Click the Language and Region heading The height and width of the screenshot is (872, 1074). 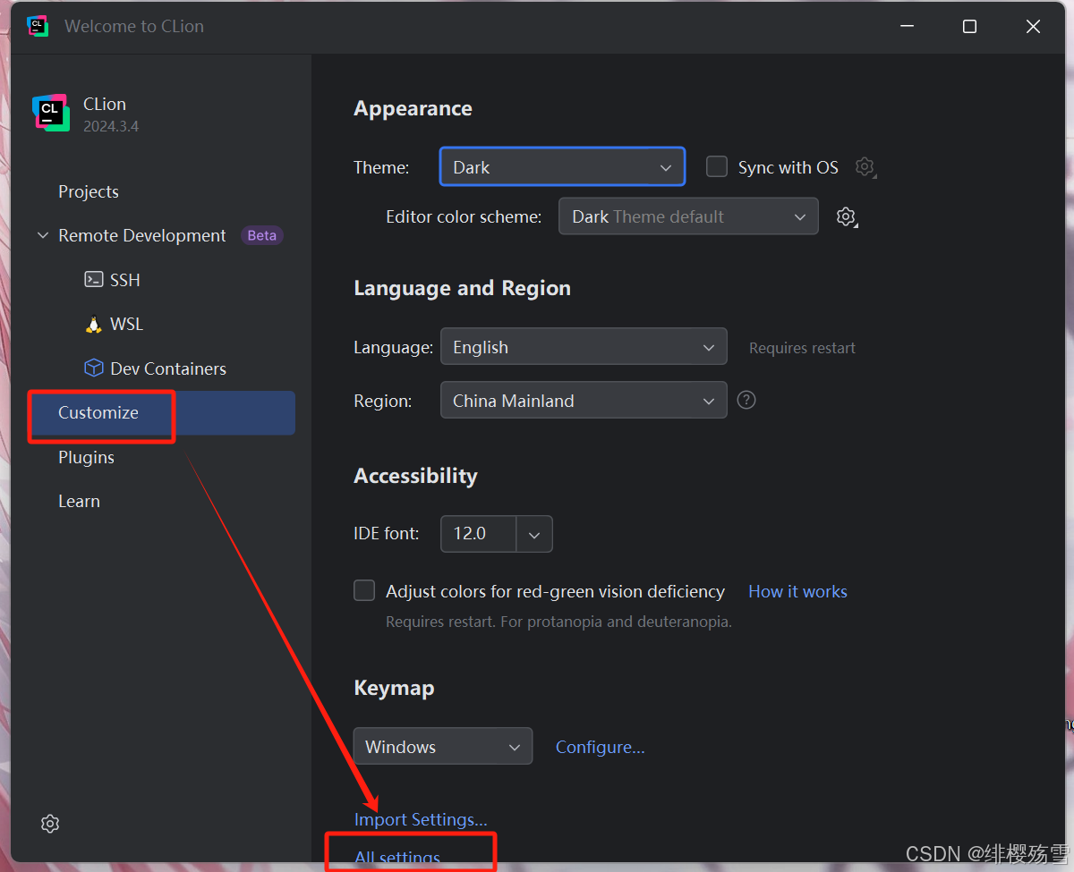tap(462, 288)
